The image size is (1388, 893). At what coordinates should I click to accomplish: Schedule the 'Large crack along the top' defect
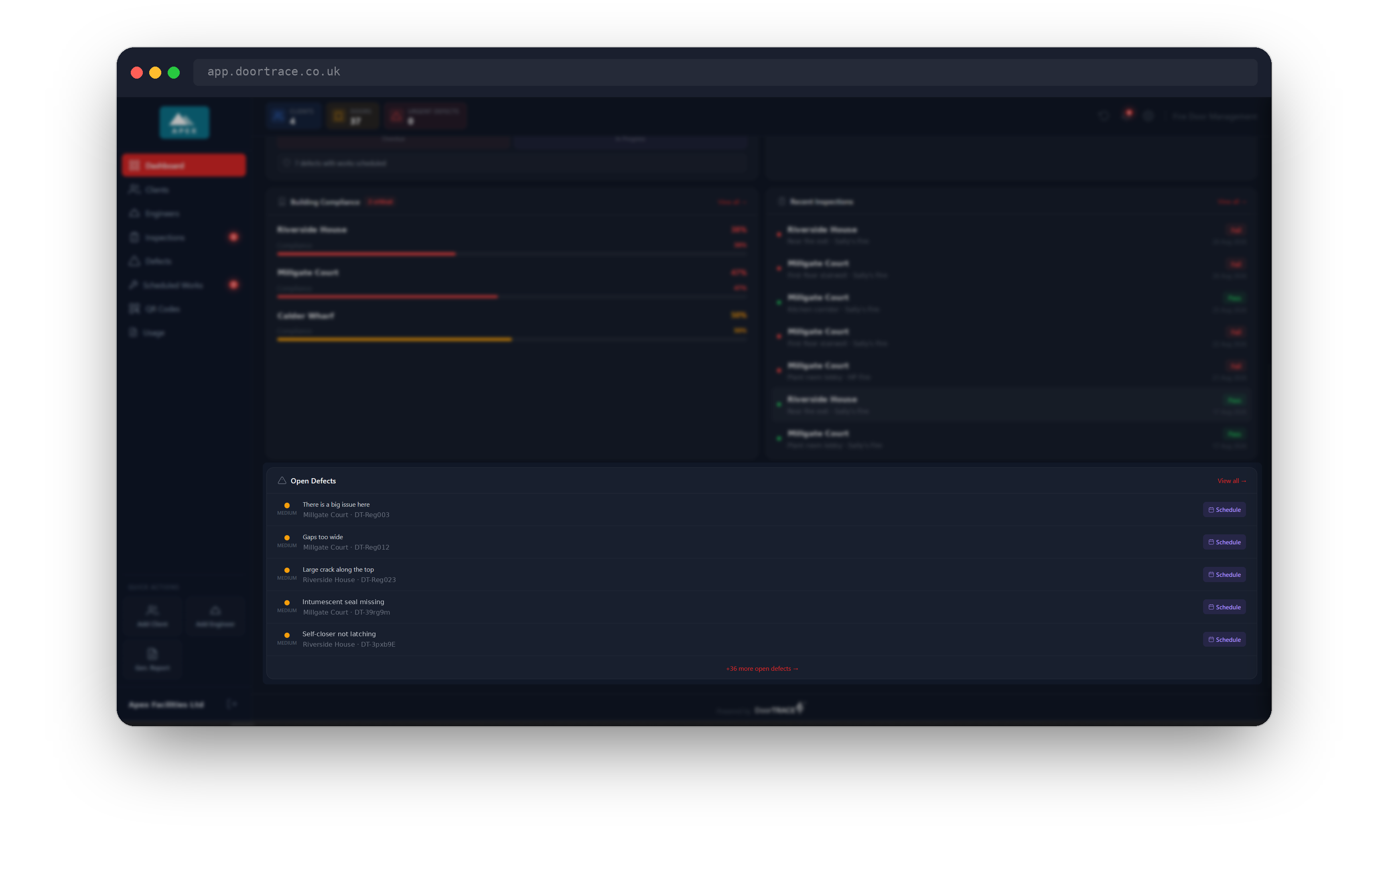1224,574
